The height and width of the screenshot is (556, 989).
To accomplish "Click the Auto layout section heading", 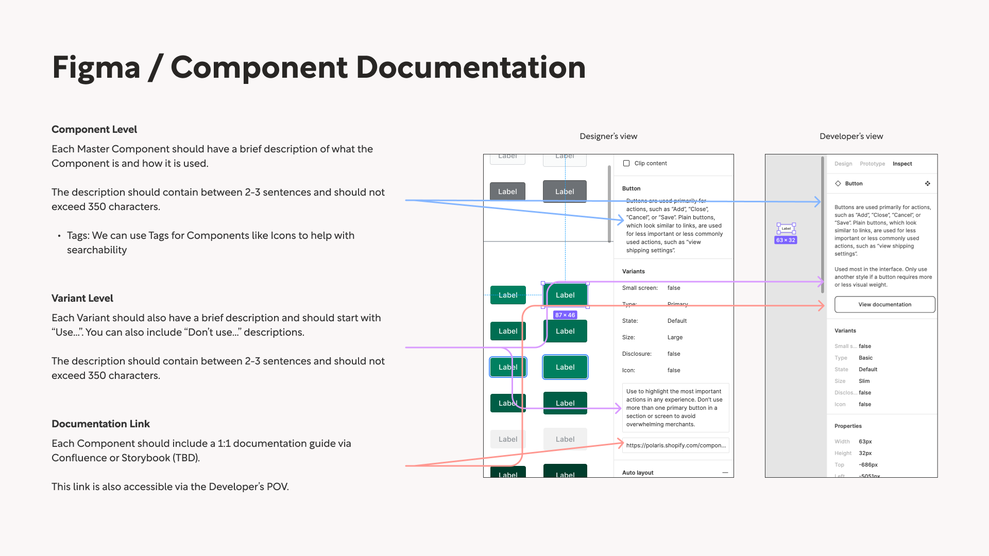I will click(638, 473).
